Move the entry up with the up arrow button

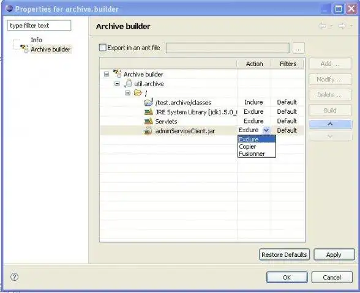click(x=330, y=124)
